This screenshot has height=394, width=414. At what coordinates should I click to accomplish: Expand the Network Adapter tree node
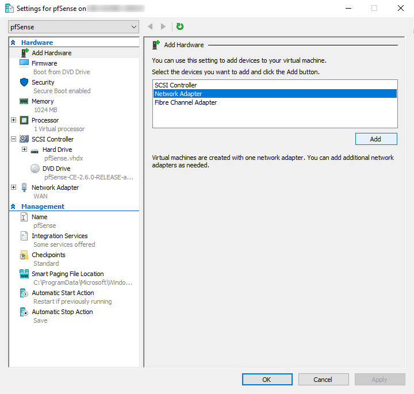coord(13,188)
